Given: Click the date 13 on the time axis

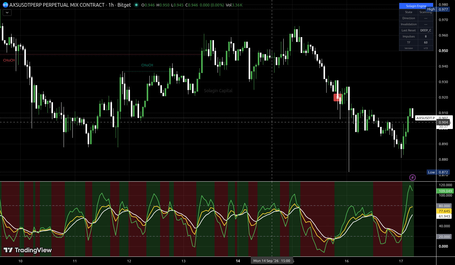Looking at the screenshot, I should point(184,261).
